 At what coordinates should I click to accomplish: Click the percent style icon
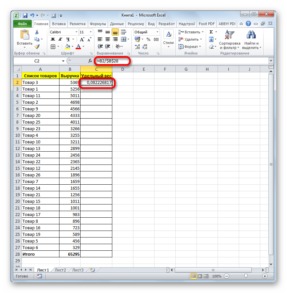pos(148,39)
